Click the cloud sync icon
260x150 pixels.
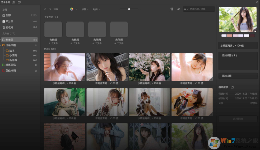pyautogui.click(x=179, y=9)
